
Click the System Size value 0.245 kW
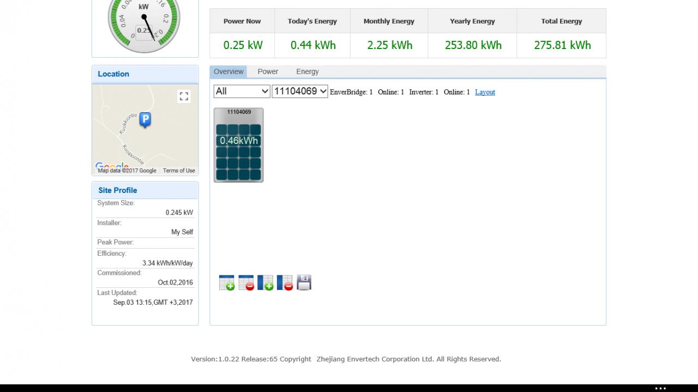coord(179,213)
